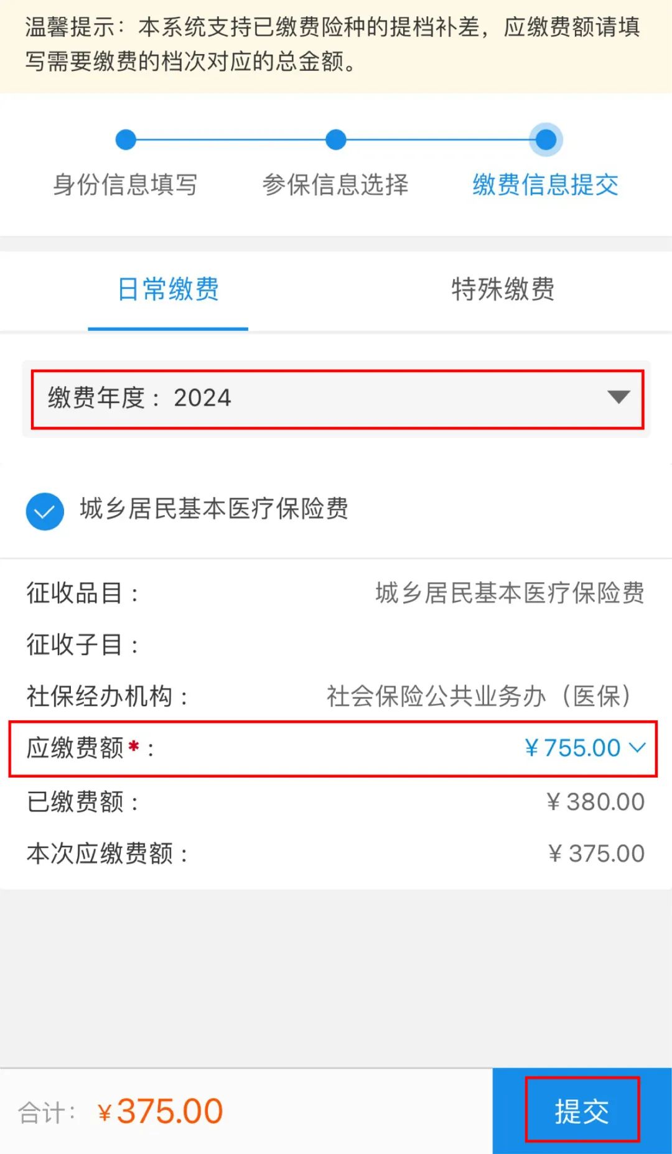Tap the 提交 submit button
This screenshot has width=672, height=1154.
click(x=582, y=1111)
